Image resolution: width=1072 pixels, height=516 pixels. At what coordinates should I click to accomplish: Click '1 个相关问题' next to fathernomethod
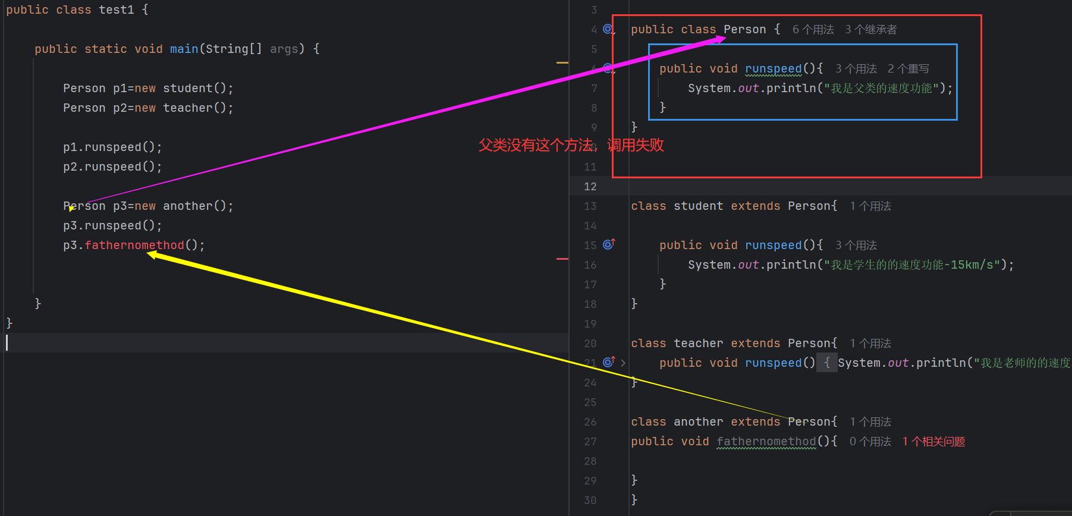[x=933, y=442]
